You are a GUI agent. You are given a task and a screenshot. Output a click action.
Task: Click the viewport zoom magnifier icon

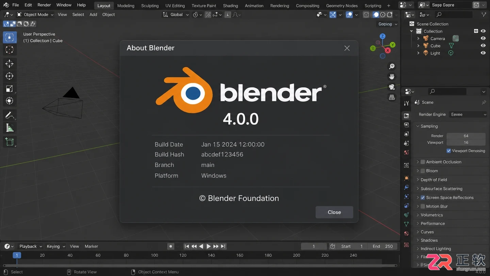click(392, 66)
